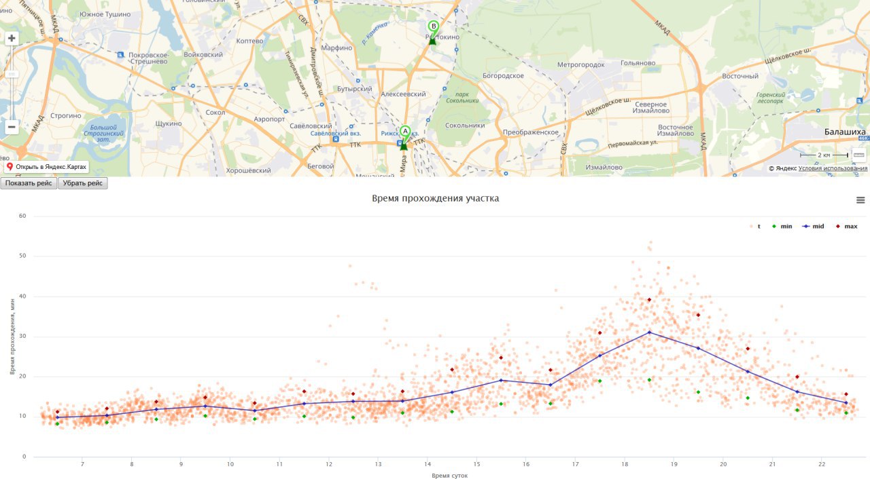
Task: Select the max red point at 19:30
Action: pyautogui.click(x=698, y=315)
